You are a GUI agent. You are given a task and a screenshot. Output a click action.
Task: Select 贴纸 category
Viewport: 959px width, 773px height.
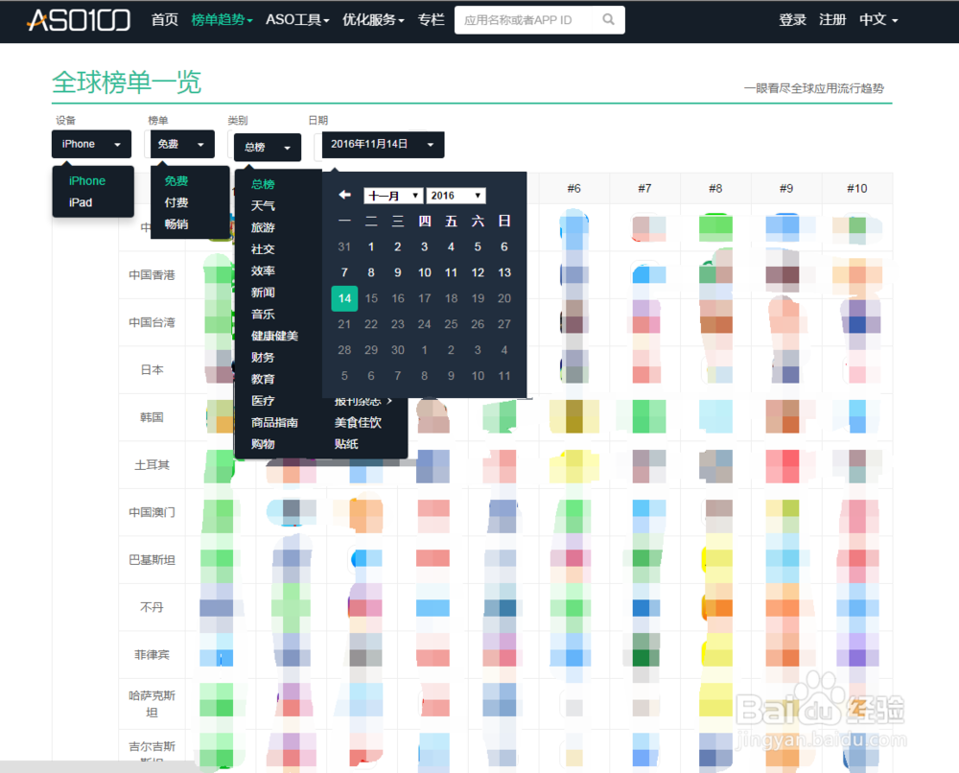coord(346,444)
